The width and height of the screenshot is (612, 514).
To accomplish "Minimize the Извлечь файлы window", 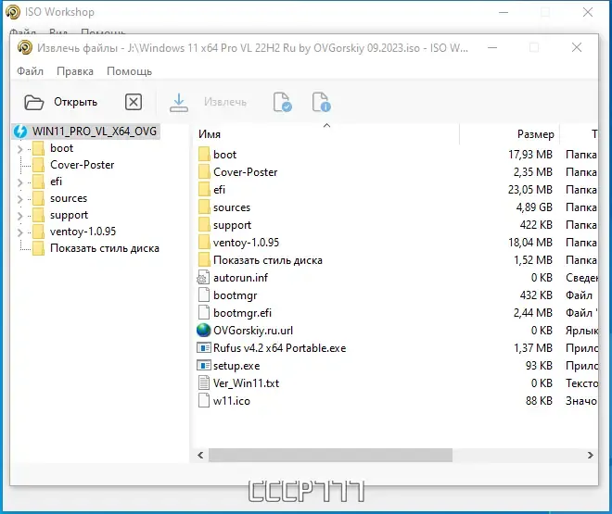I will (x=492, y=48).
